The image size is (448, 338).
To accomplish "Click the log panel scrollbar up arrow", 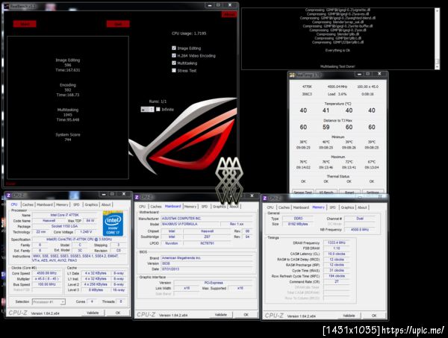I will [x=437, y=10].
